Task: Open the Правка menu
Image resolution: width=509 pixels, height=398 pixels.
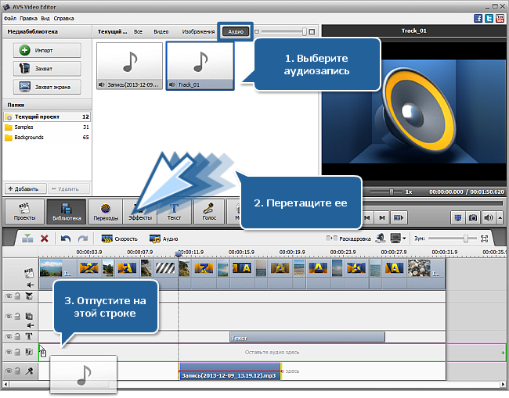Action: coord(28,19)
